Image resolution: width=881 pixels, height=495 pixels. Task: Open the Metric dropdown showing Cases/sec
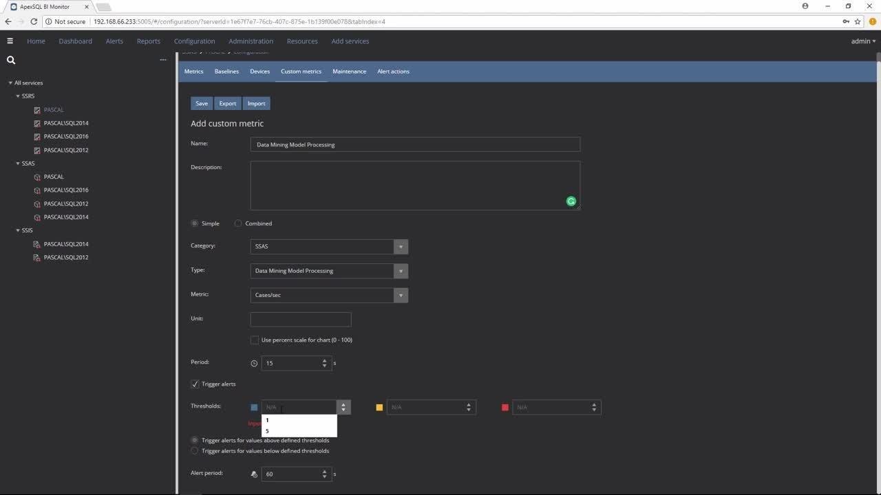click(x=329, y=295)
